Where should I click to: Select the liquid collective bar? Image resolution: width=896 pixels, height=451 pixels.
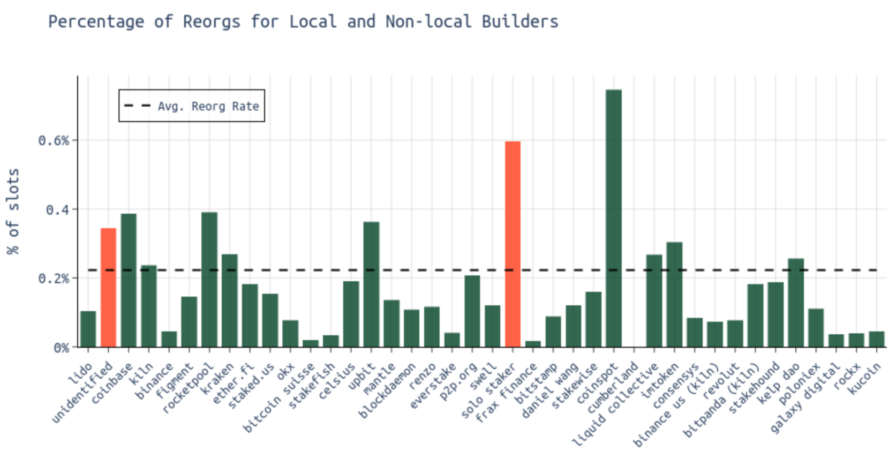(x=654, y=300)
